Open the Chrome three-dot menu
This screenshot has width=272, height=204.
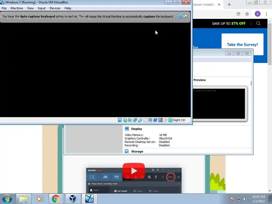266,14
